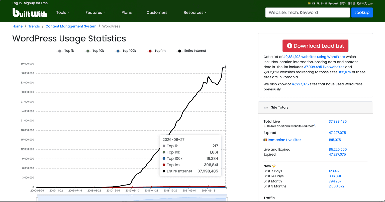Click the Traffic section heading

coord(269,198)
